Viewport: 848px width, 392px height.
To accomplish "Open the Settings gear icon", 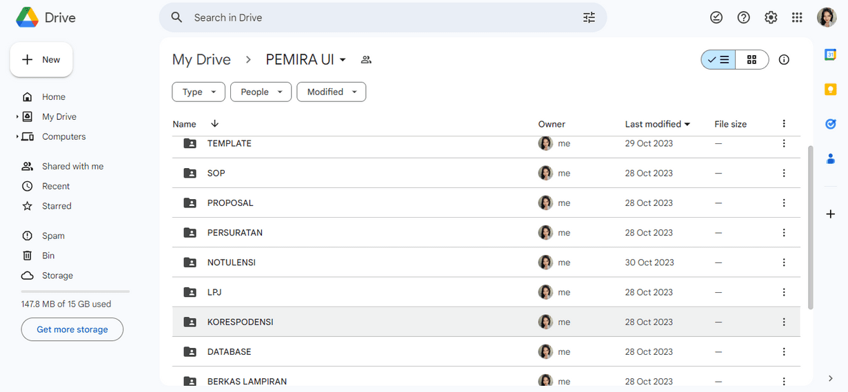I will pos(771,17).
